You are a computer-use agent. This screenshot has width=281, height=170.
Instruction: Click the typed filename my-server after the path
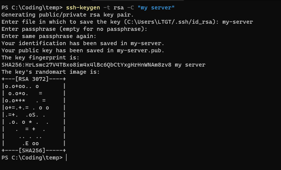(237, 22)
